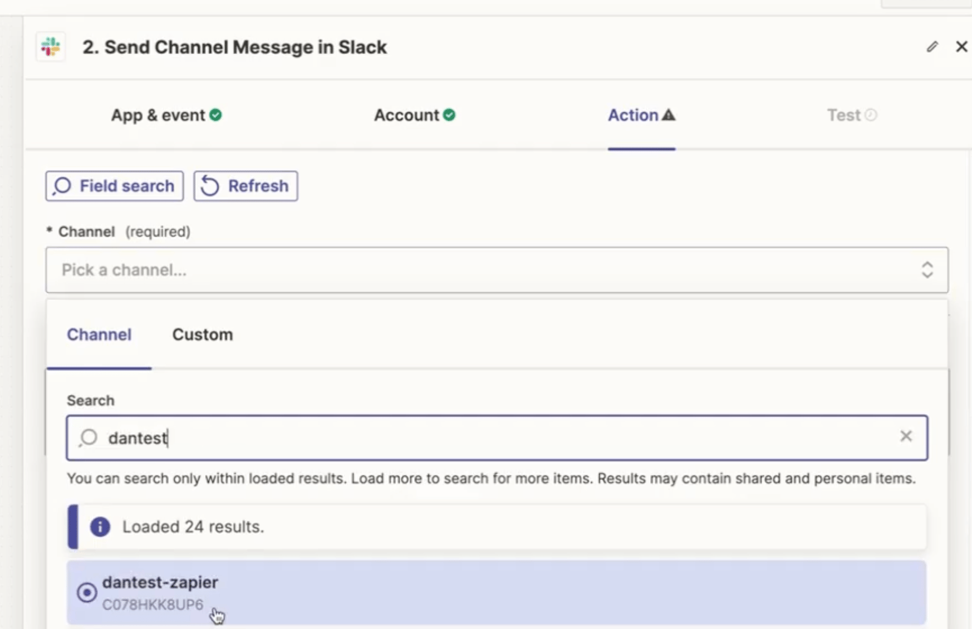Click the Channel (required) field label
The width and height of the screenshot is (972, 629).
119,232
